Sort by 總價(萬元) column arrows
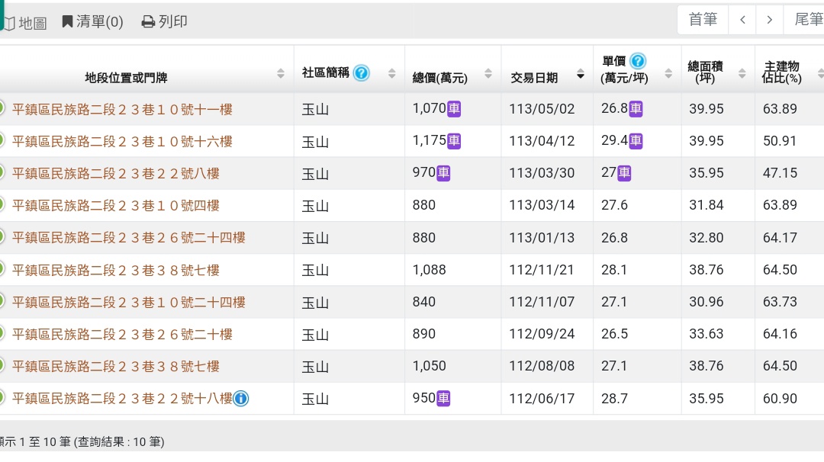824x462 pixels. (x=486, y=75)
